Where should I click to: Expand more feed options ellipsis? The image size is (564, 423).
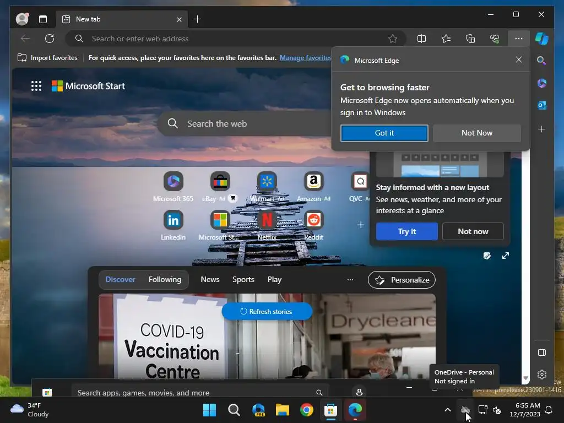click(350, 280)
